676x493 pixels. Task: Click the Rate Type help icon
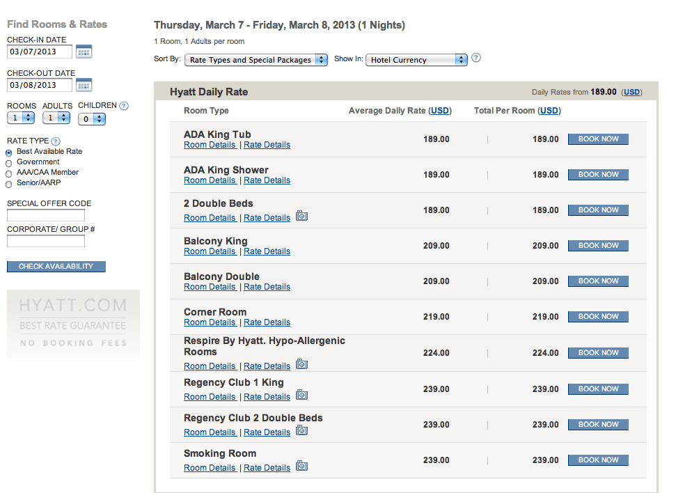click(x=56, y=141)
